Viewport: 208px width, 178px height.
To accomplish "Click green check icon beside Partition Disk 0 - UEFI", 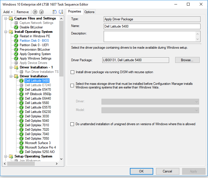I will click(x=16, y=45).
